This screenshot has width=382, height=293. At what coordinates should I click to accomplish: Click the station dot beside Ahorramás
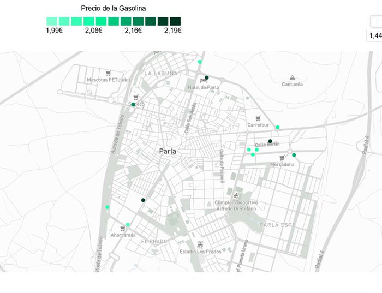[128, 224]
